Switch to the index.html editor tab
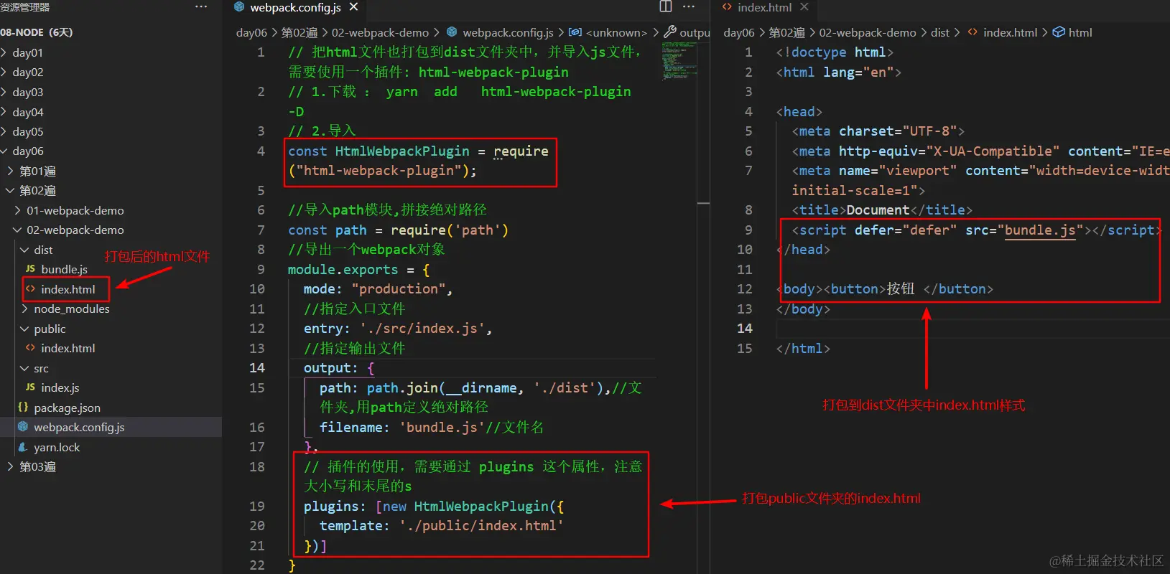 coord(764,7)
